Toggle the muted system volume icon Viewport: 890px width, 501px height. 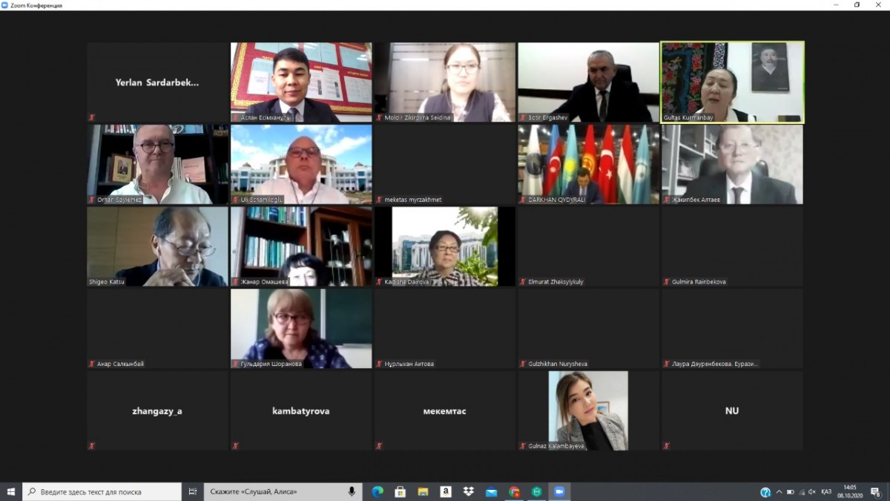pyautogui.click(x=812, y=491)
